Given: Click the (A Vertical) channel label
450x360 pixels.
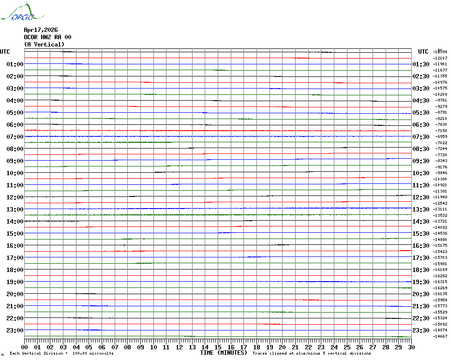Looking at the screenshot, I should 44,45.
